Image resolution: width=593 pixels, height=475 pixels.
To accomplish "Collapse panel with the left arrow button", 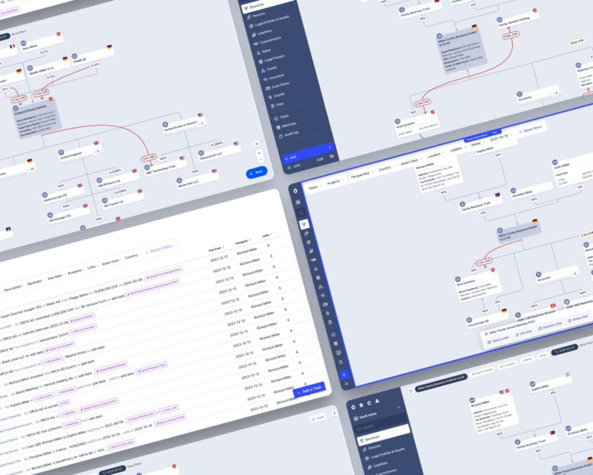I will coord(334,413).
